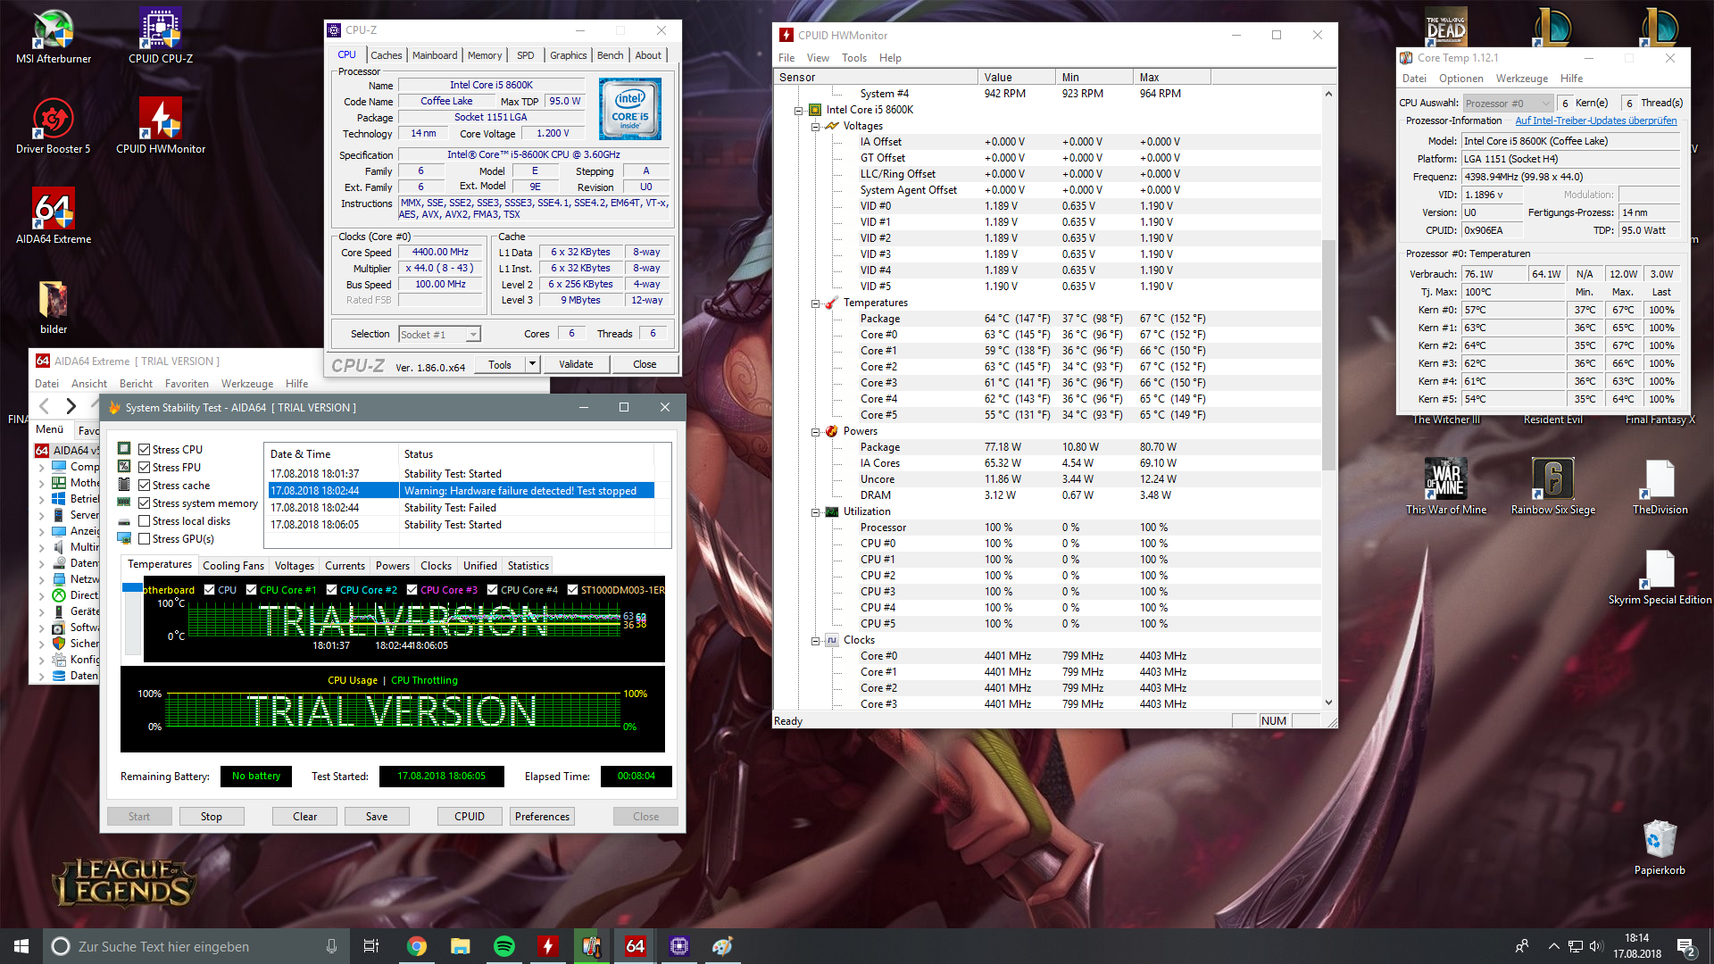Click the Windows Start button
The width and height of the screenshot is (1714, 964).
click(21, 946)
